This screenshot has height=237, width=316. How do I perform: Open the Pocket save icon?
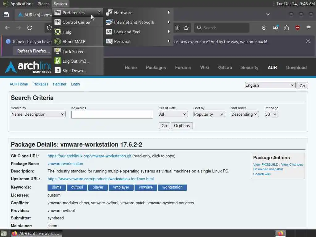tap(264, 28)
